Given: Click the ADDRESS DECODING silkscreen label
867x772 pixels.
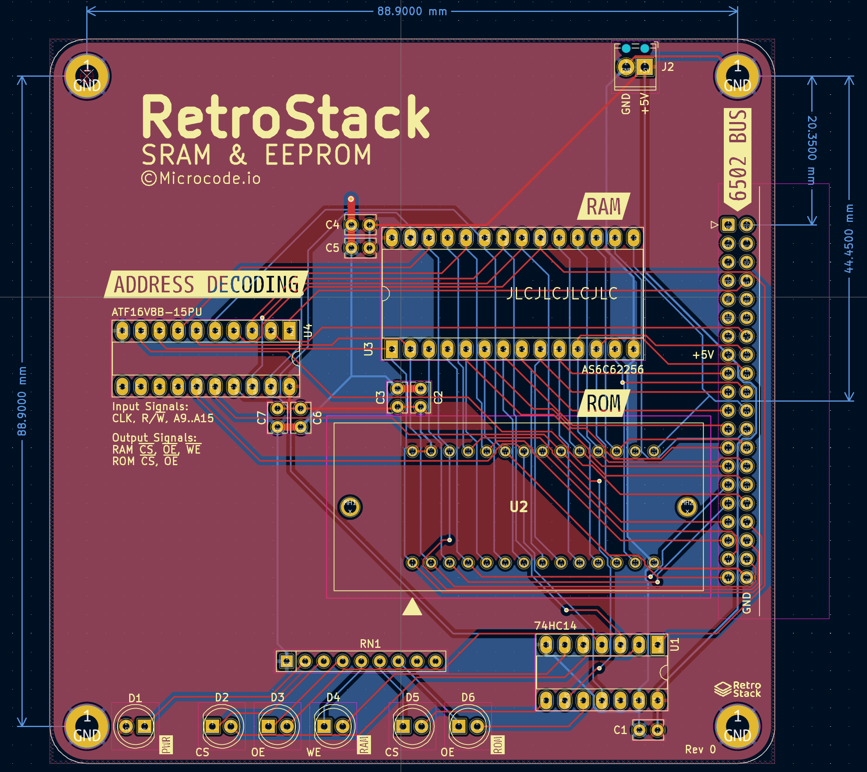Looking at the screenshot, I should pos(206,284).
